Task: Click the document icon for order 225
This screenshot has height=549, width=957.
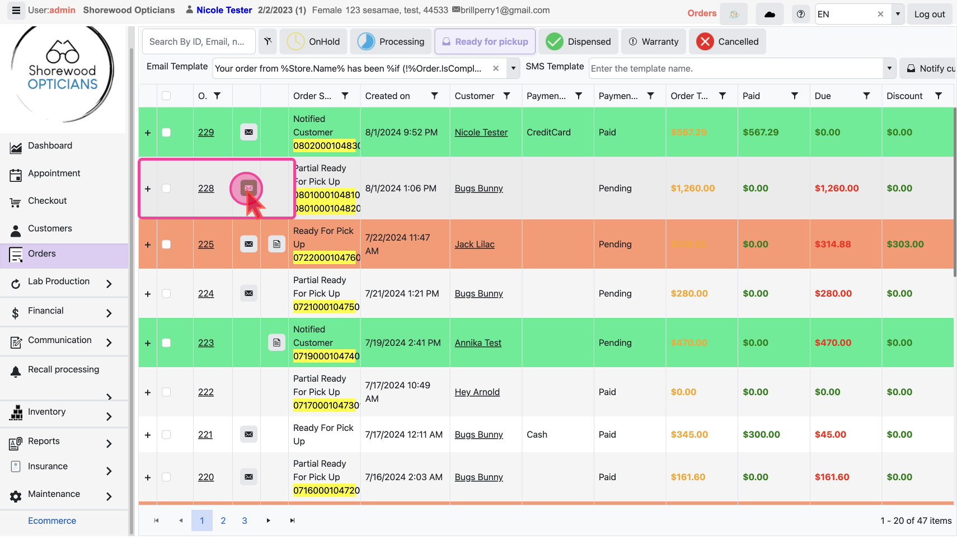Action: (276, 244)
